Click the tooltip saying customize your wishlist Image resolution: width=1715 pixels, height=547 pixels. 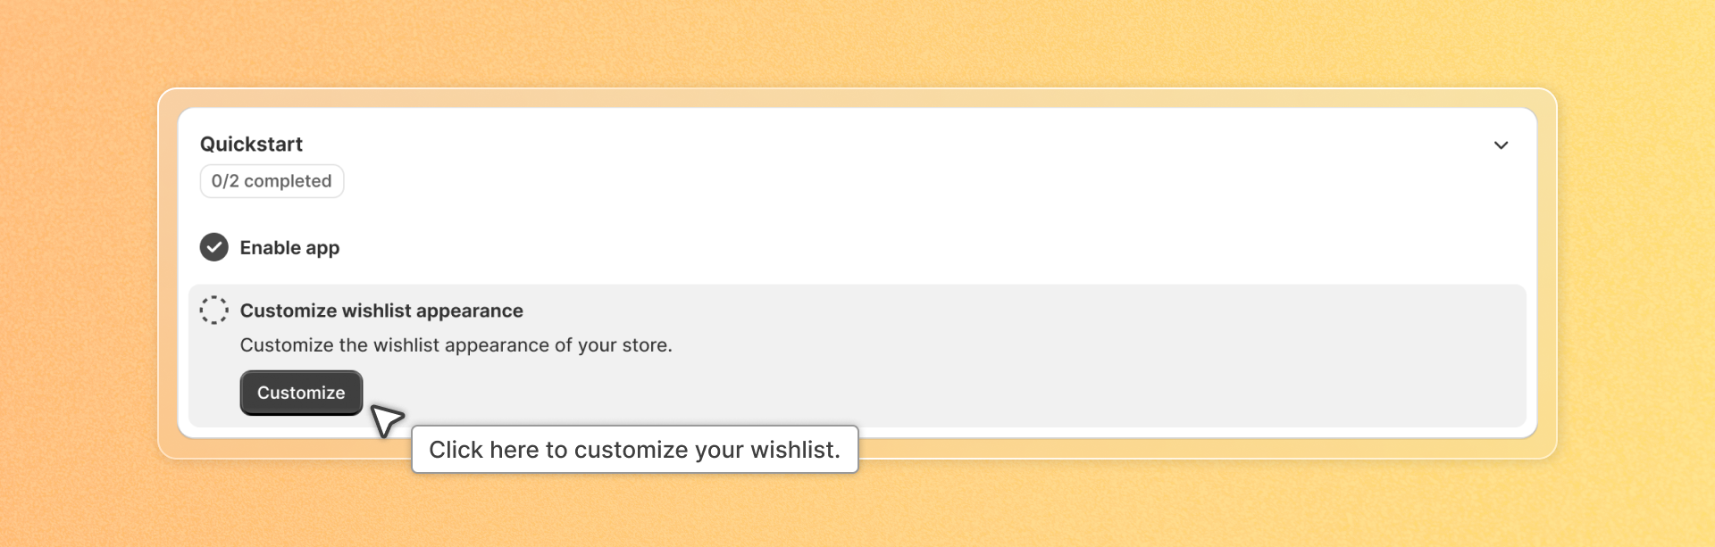634,449
